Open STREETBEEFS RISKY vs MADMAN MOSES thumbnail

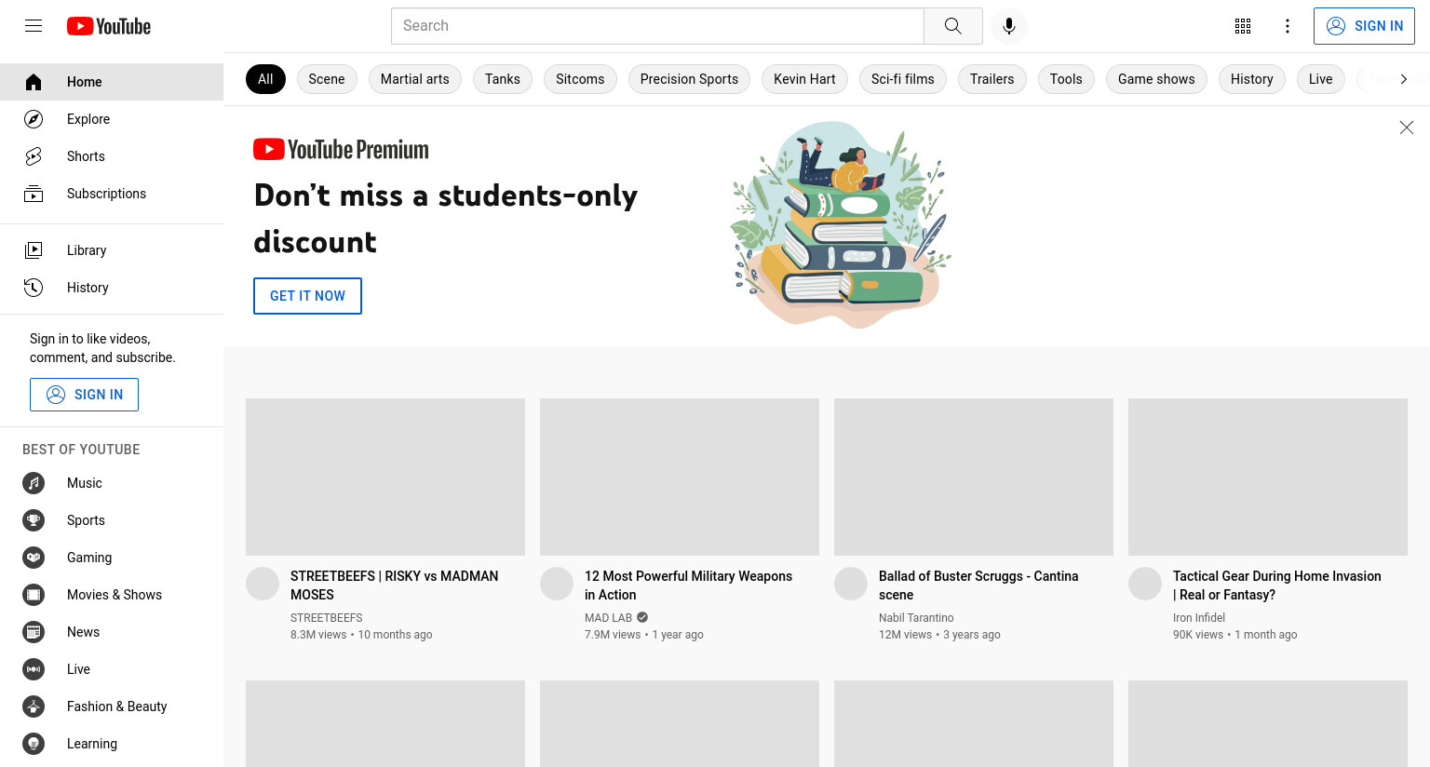(385, 477)
